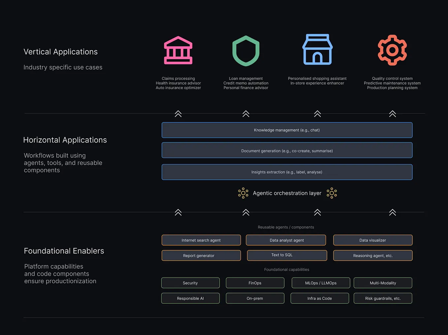This screenshot has width=448, height=335.
Task: Select the Text to SQL component
Action: click(287, 255)
